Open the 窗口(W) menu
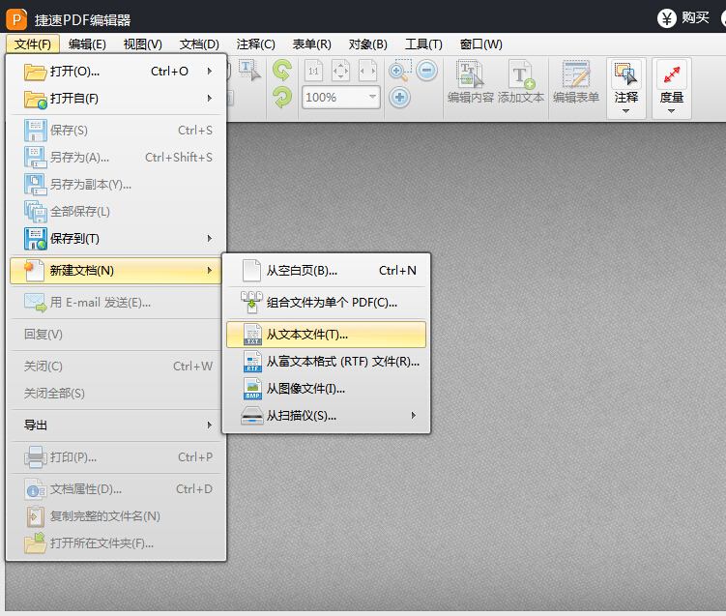The height and width of the screenshot is (616, 726). pyautogui.click(x=480, y=44)
